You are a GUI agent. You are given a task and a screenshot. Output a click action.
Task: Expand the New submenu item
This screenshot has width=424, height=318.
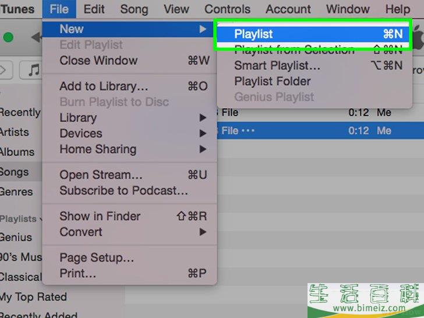tap(129, 29)
